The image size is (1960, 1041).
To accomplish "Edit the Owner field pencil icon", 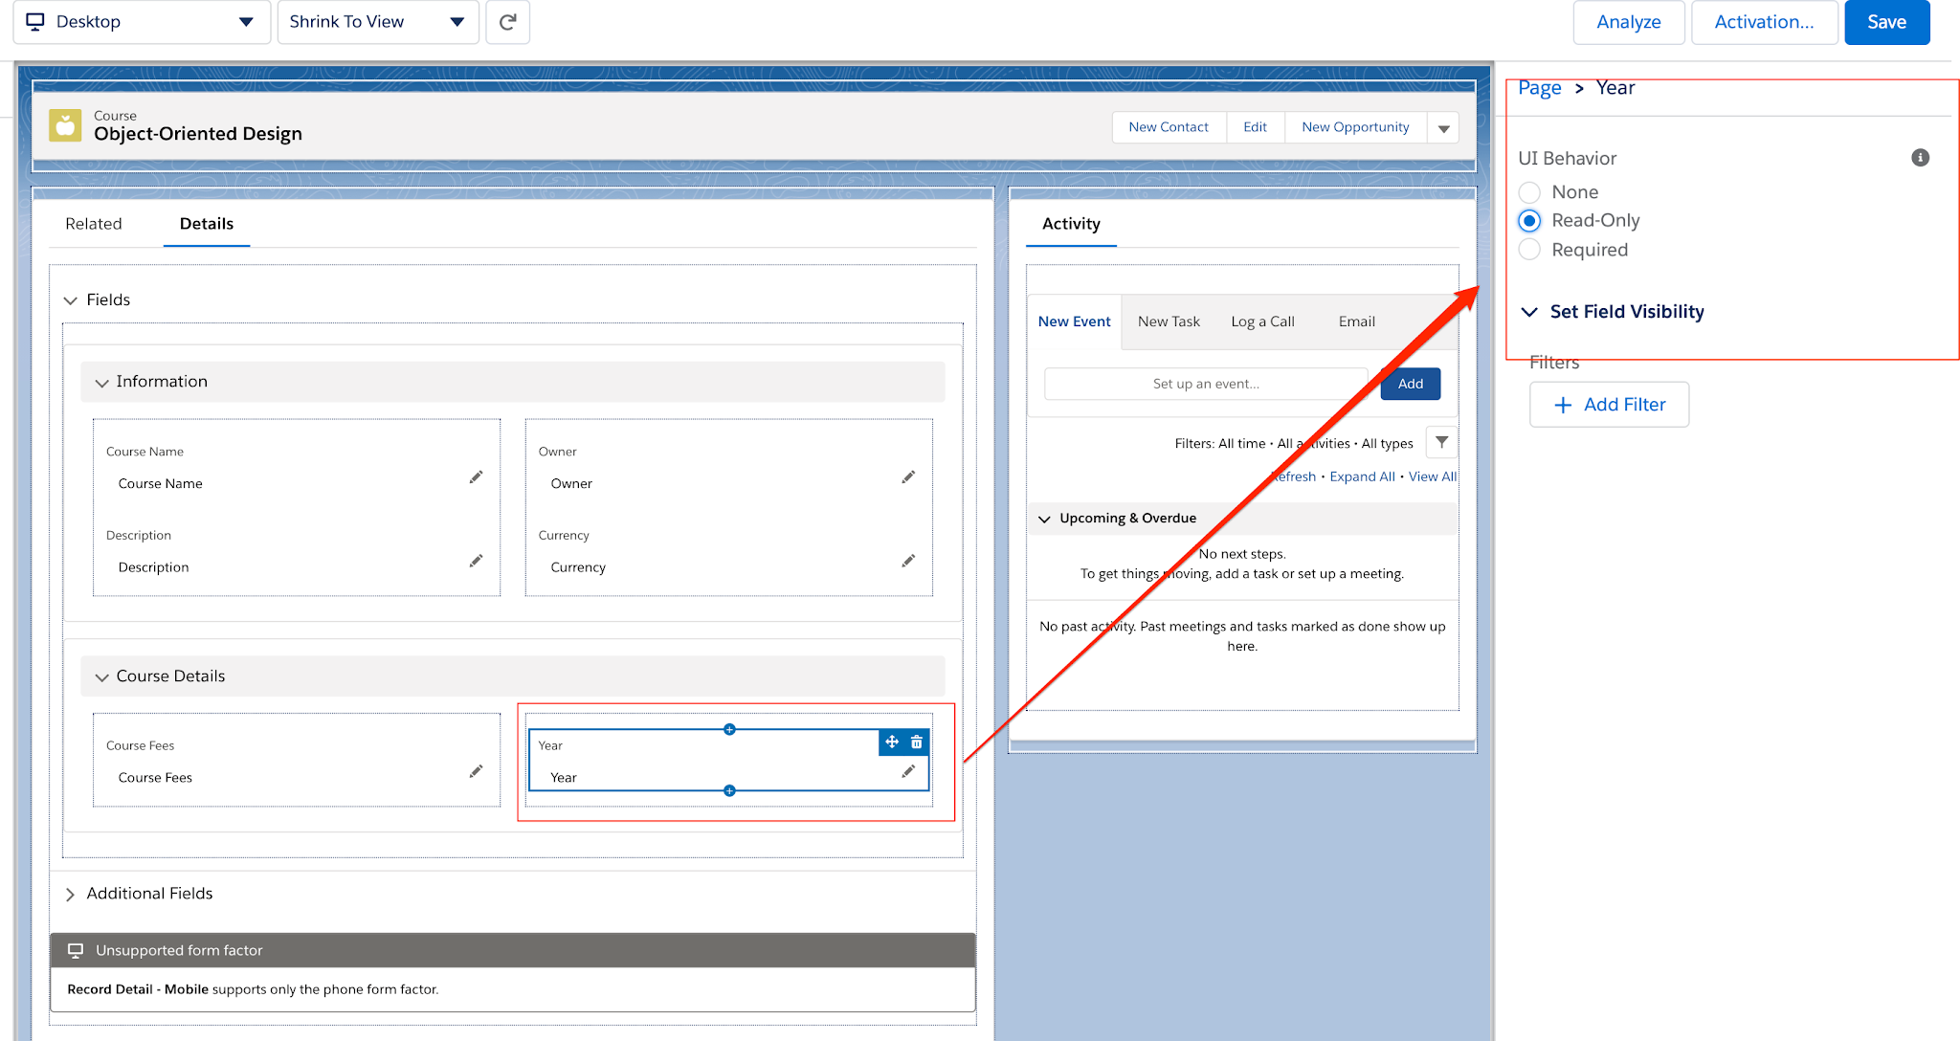I will tap(908, 476).
